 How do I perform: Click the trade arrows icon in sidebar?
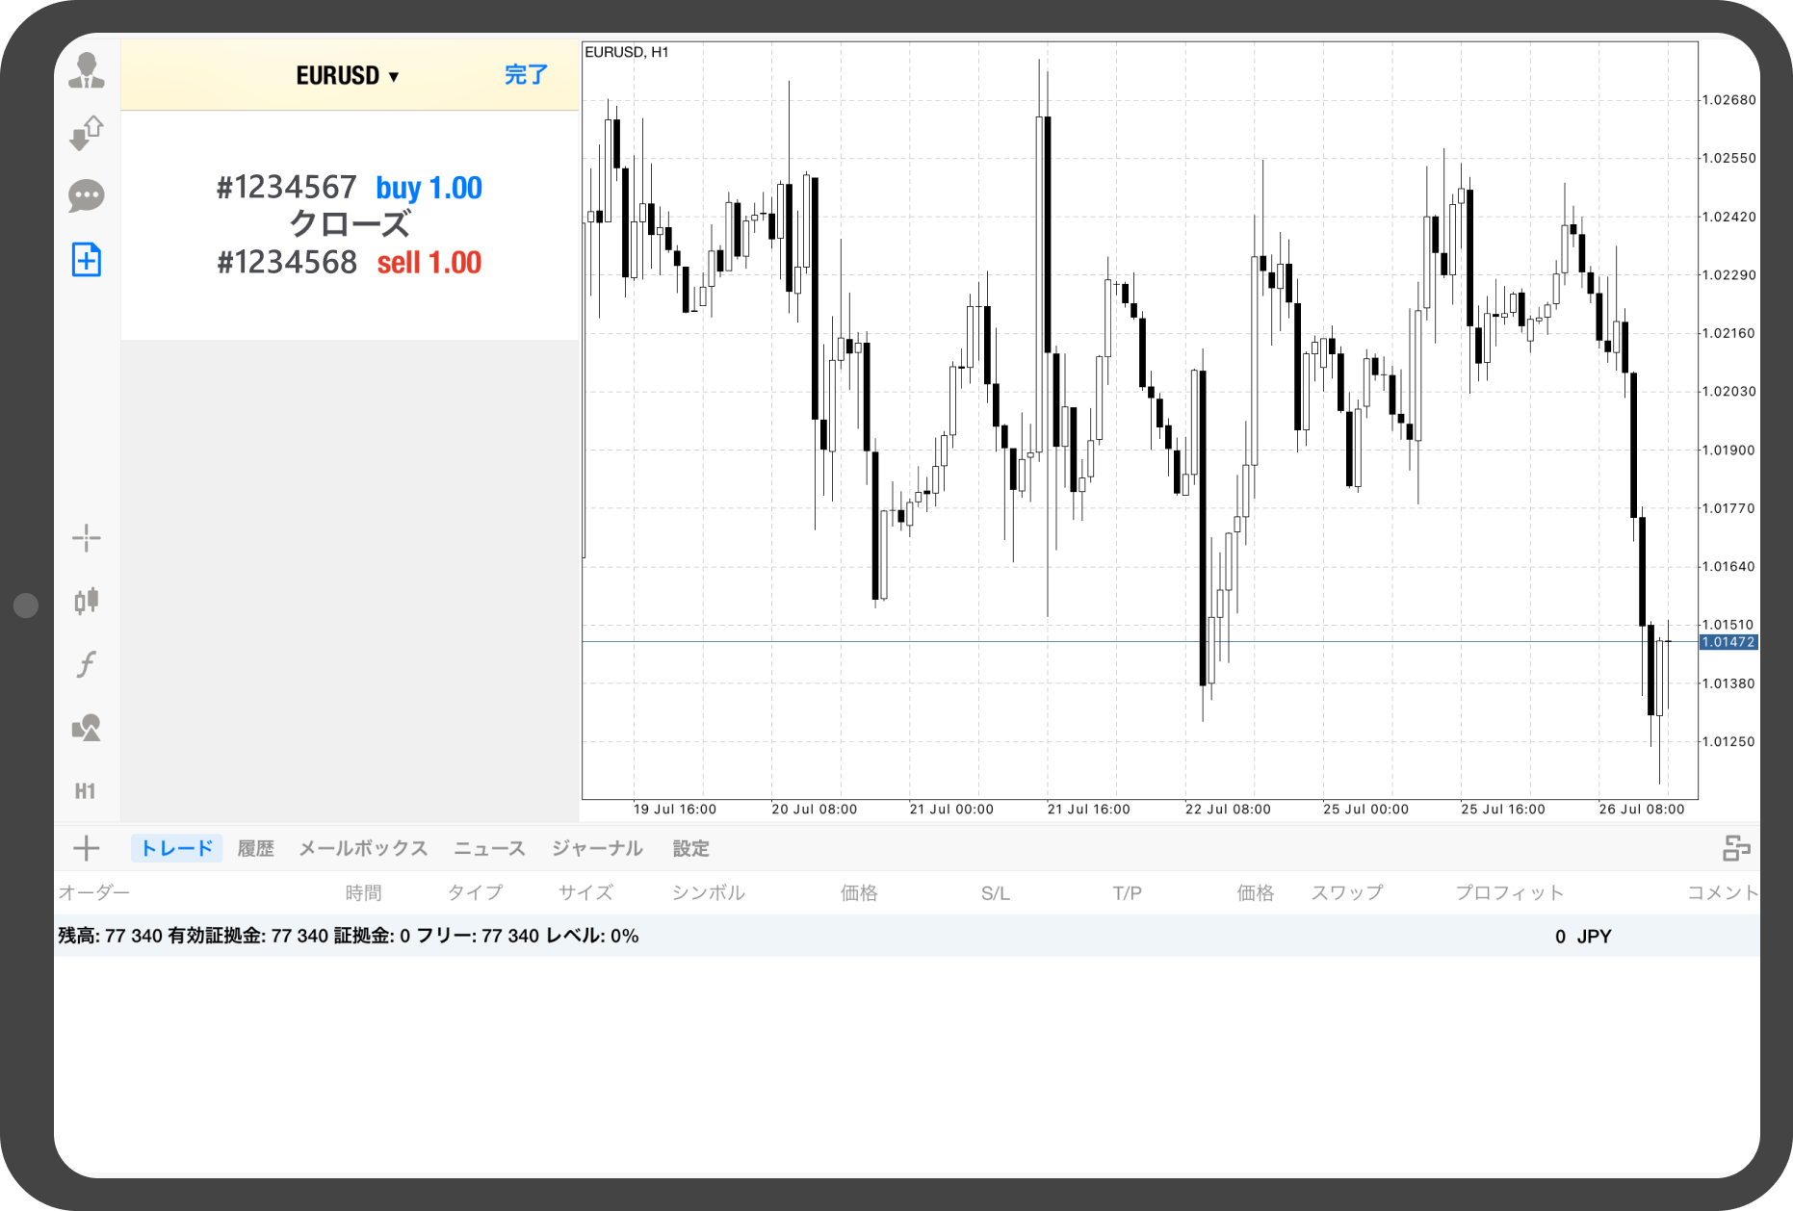coord(87,133)
